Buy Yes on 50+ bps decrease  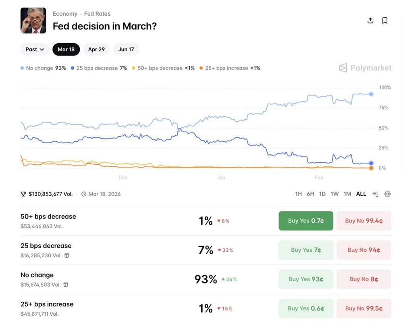[306, 221]
